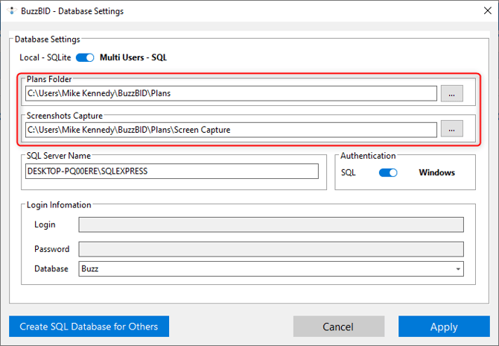The height and width of the screenshot is (346, 499).
Task: Click the Login input field
Action: click(271, 224)
